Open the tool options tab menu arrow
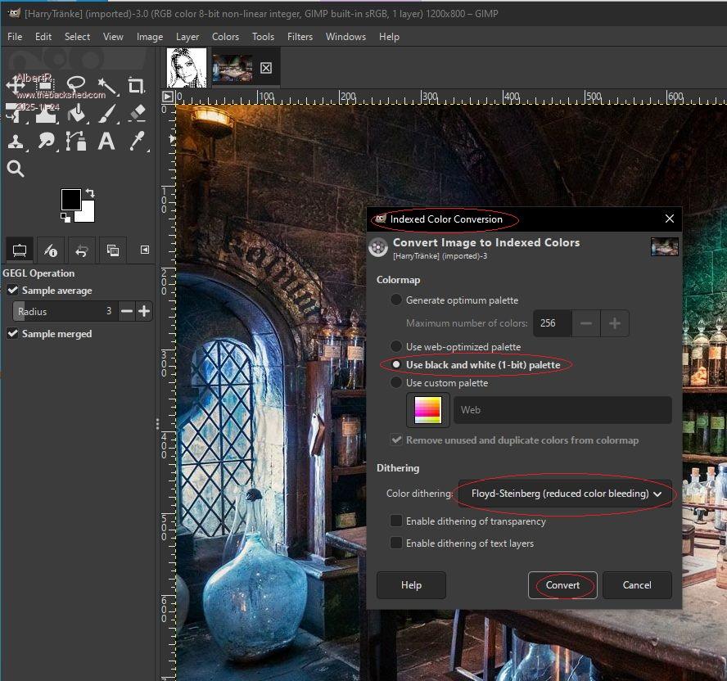727x681 pixels. click(145, 250)
